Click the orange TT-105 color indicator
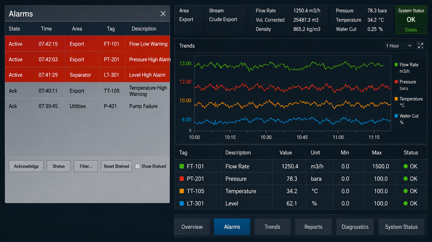Image resolution: width=432 pixels, height=242 pixels. (182, 191)
